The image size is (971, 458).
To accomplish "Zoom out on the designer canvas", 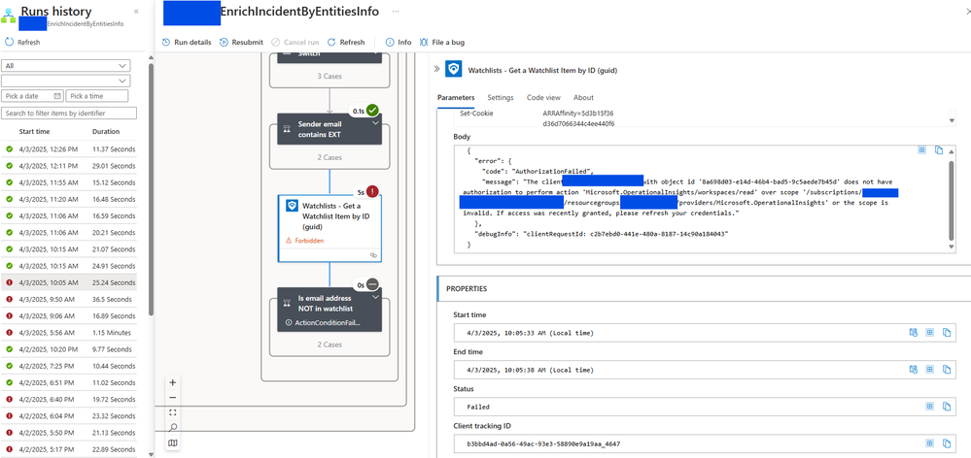I will pos(173,398).
